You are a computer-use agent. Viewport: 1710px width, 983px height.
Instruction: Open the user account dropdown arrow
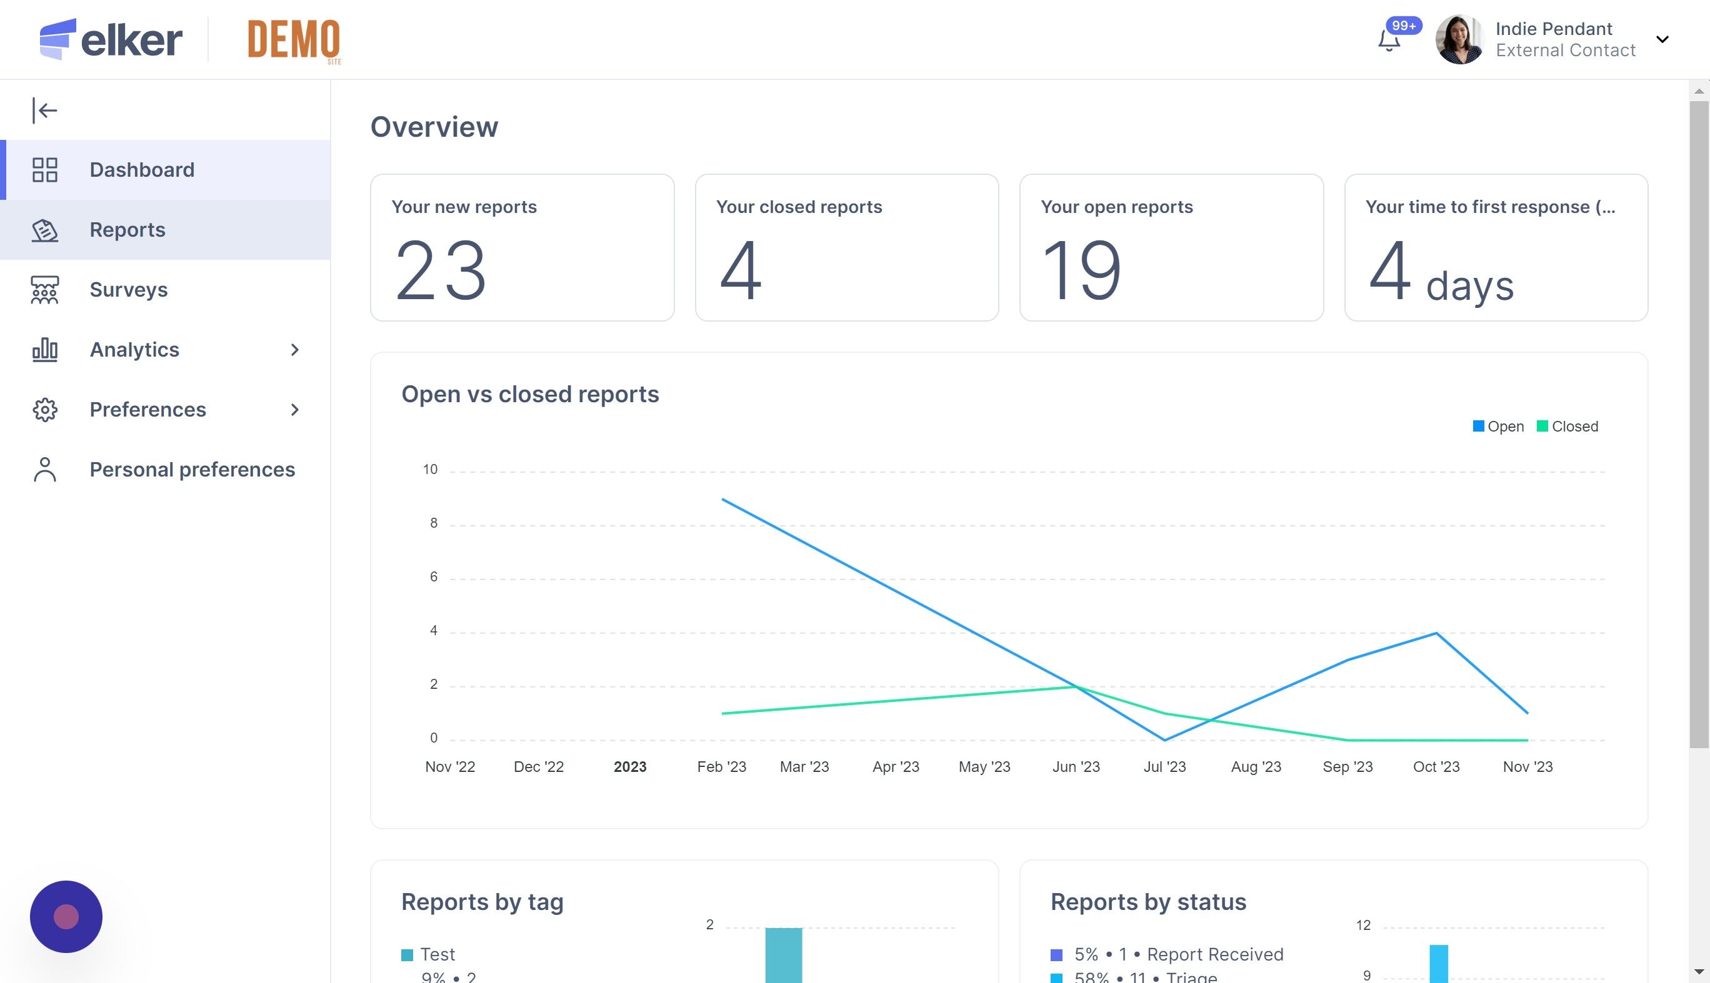pyautogui.click(x=1662, y=39)
